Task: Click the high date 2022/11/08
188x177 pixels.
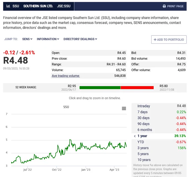Action: (167, 90)
